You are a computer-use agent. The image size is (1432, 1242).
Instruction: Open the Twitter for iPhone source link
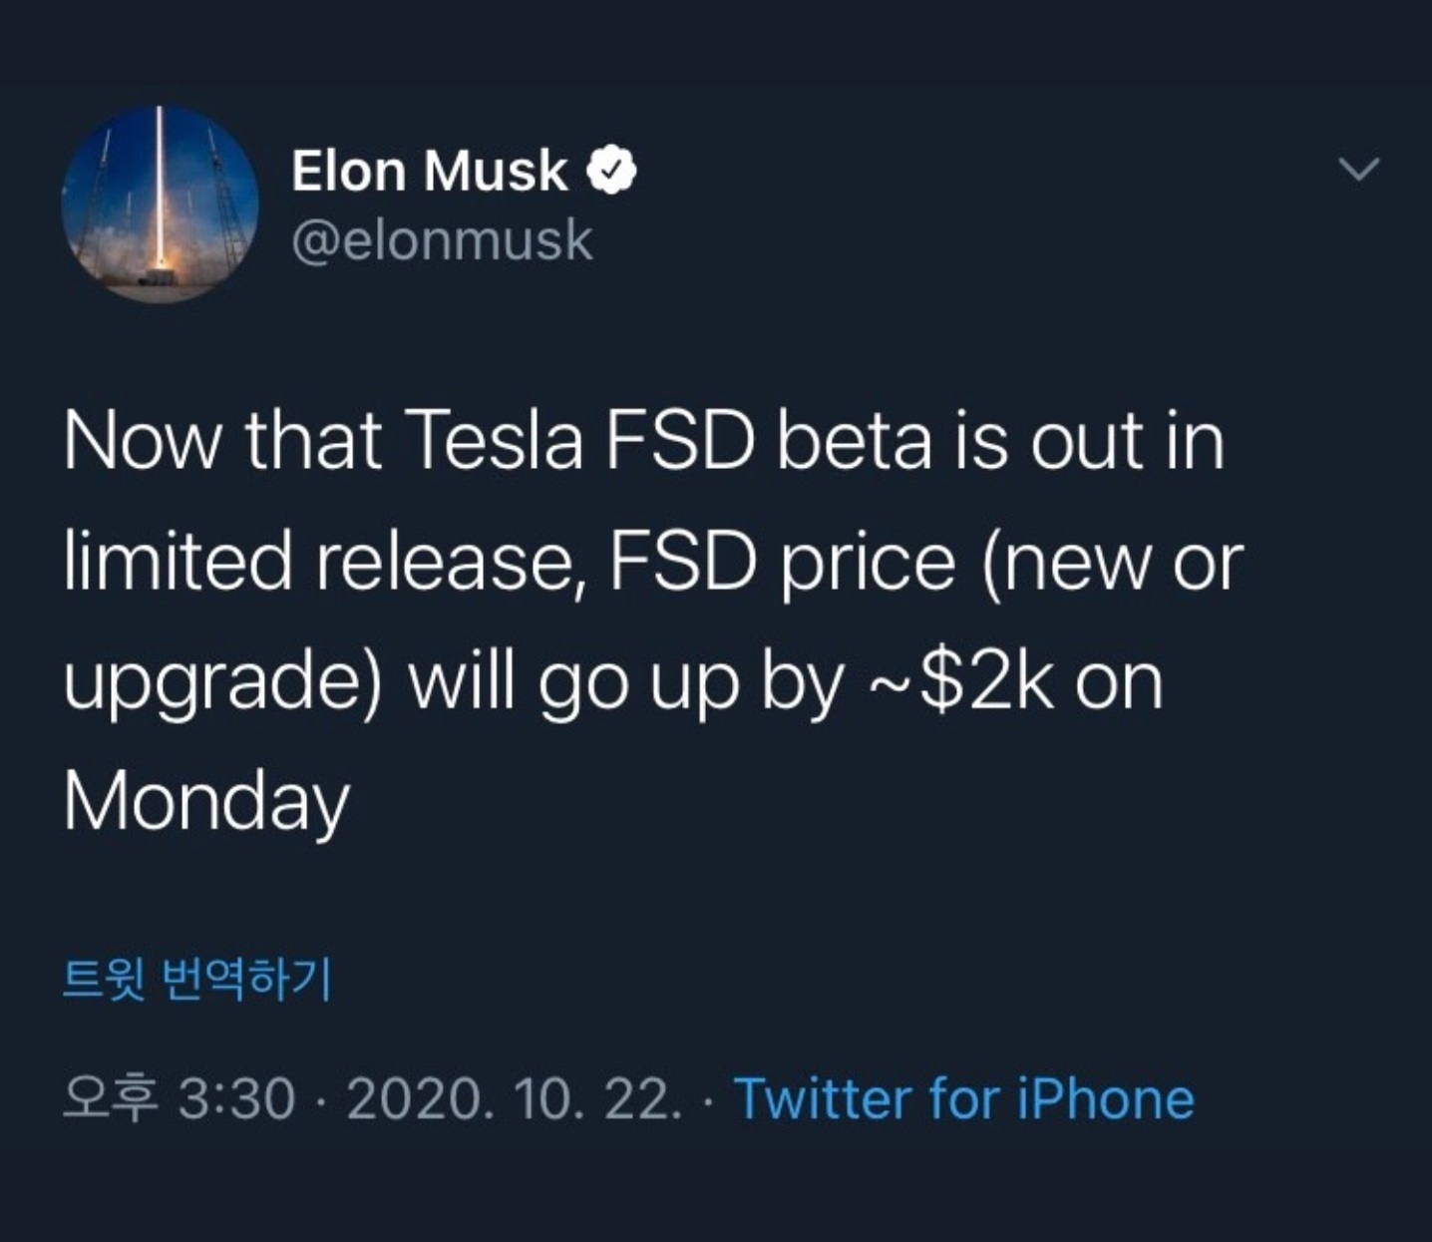click(x=963, y=1099)
